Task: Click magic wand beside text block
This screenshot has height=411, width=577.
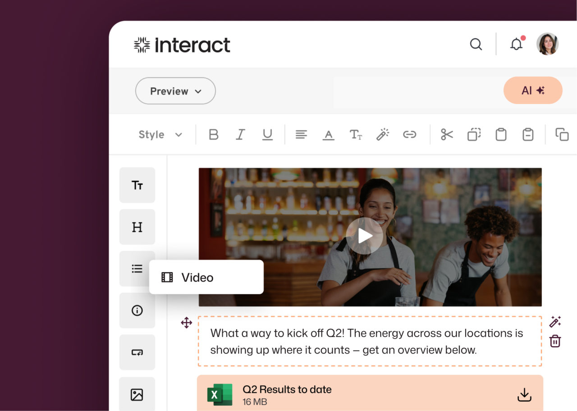Action: 555,322
